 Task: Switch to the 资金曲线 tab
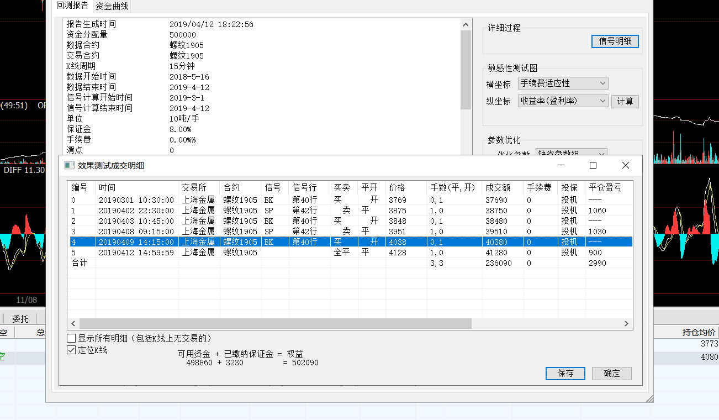tap(112, 6)
